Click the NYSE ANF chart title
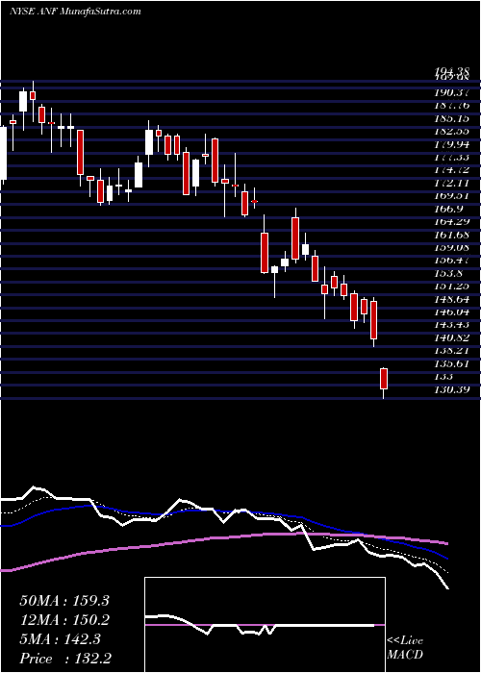The width and height of the screenshot is (481, 673). coord(75,11)
